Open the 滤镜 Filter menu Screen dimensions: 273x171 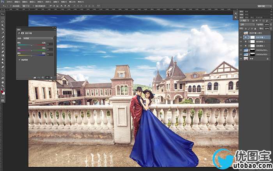[56, 2]
